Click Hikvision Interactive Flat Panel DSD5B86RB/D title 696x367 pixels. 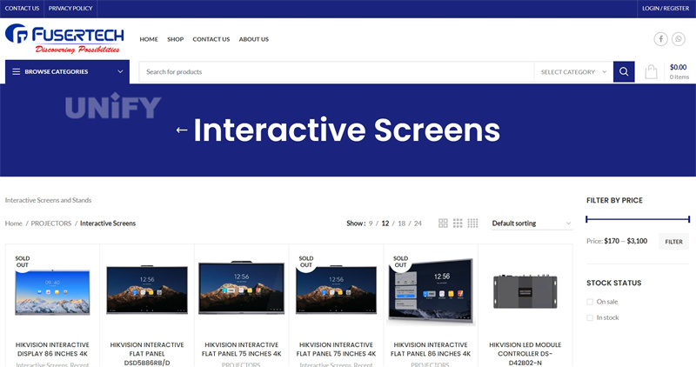[147, 354]
